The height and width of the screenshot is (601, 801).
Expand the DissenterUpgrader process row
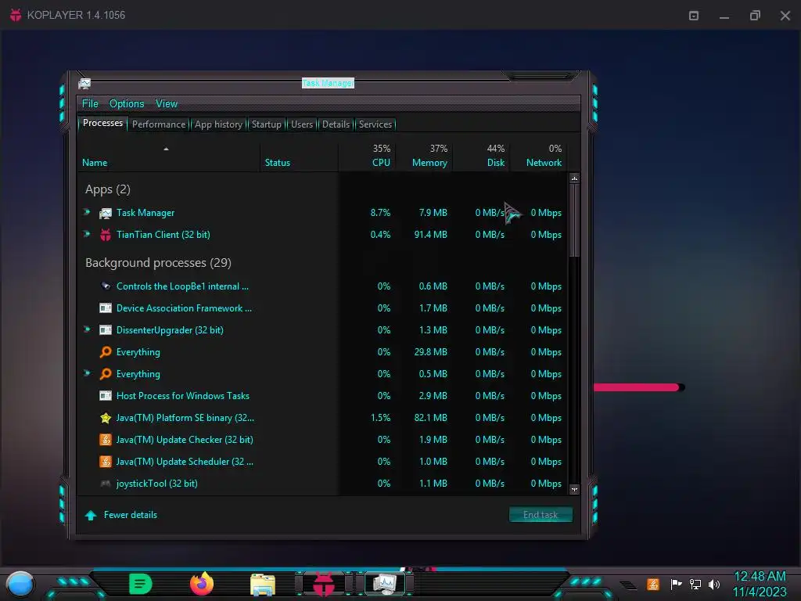tap(87, 329)
